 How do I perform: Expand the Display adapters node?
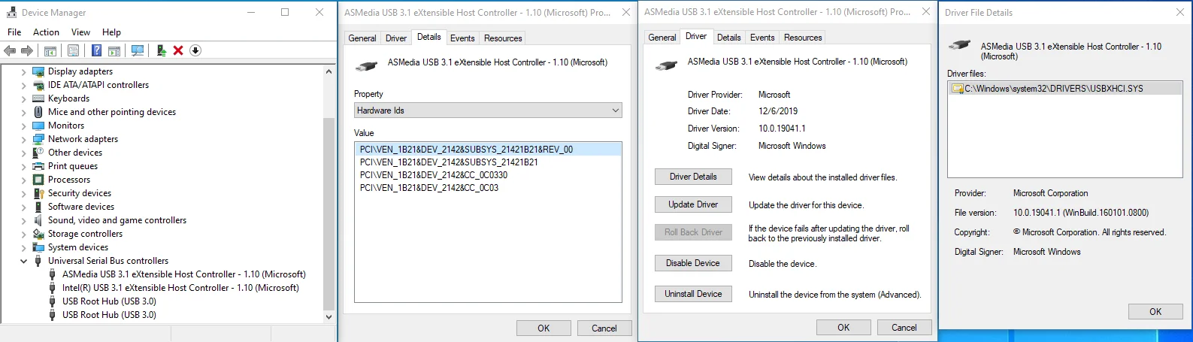23,72
